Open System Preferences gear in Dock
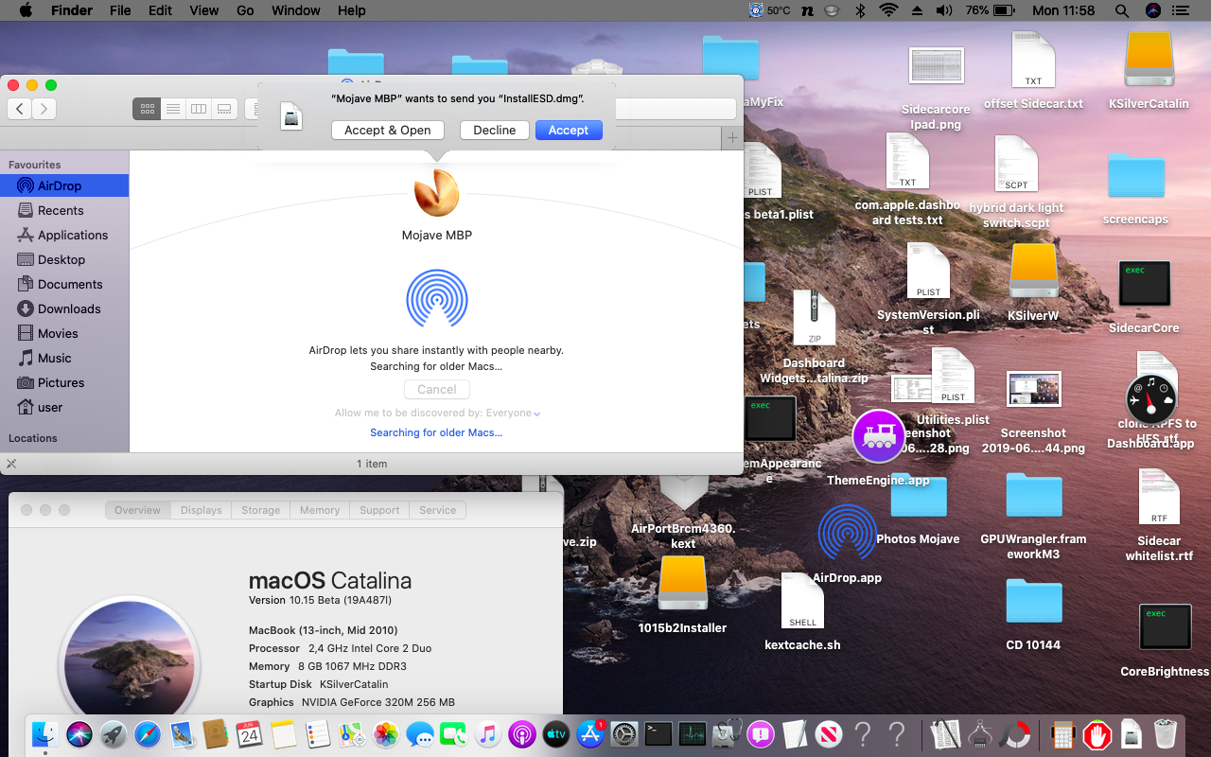This screenshot has height=757, width=1211. [x=624, y=734]
